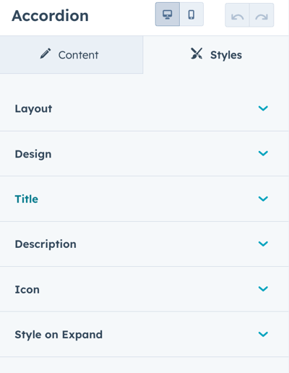Expand the Layout section chevron
The image size is (289, 373).
pos(263,108)
